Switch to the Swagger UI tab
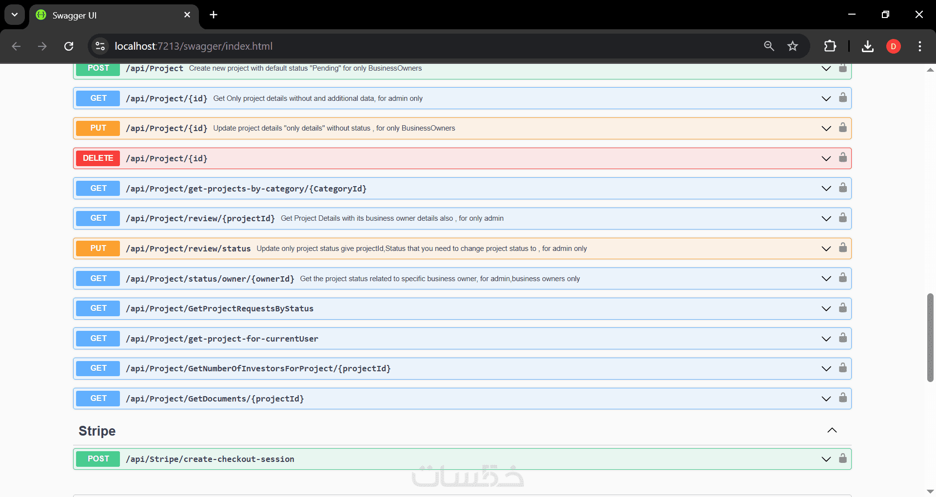 click(x=114, y=15)
